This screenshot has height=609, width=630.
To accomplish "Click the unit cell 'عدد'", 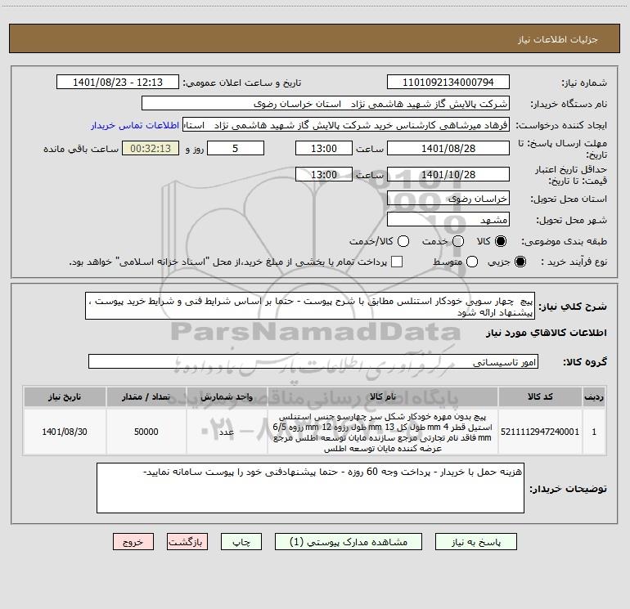I will 227,432.
